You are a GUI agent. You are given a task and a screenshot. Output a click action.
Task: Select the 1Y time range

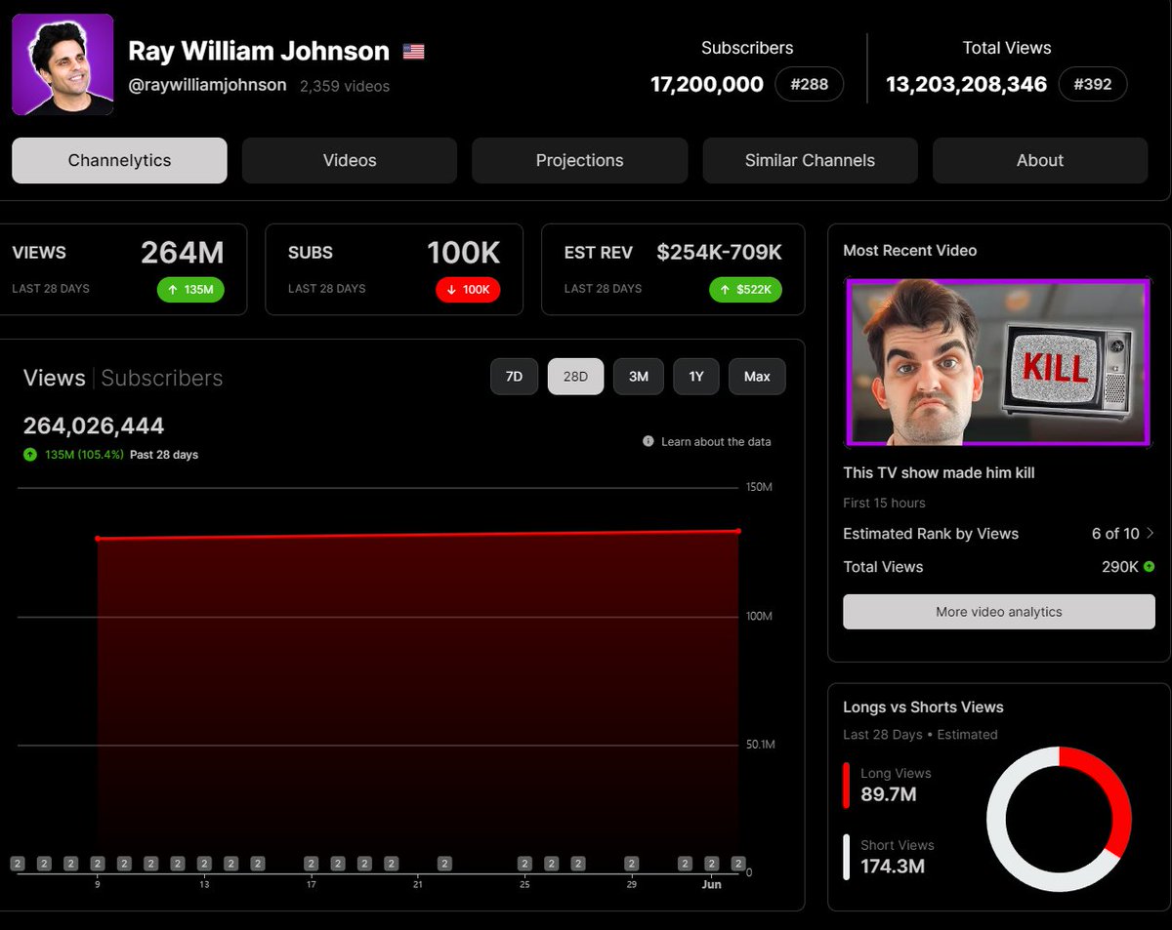(696, 377)
